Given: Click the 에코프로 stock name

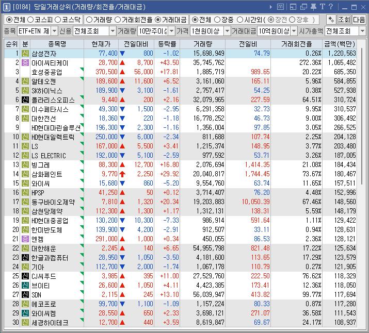Looking at the screenshot, I should pyautogui.click(x=43, y=304).
